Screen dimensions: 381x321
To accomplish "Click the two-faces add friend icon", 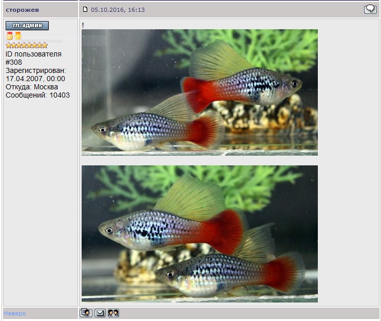I will click(113, 313).
